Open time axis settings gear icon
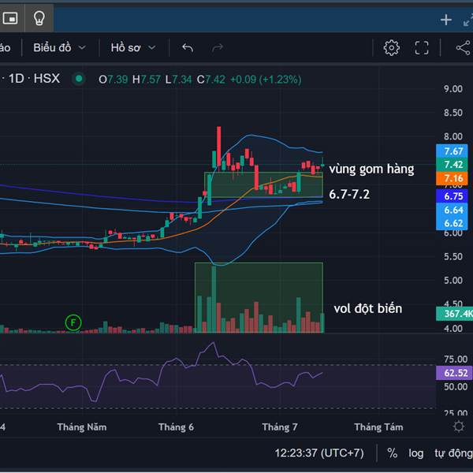The image size is (473, 473). tap(459, 426)
